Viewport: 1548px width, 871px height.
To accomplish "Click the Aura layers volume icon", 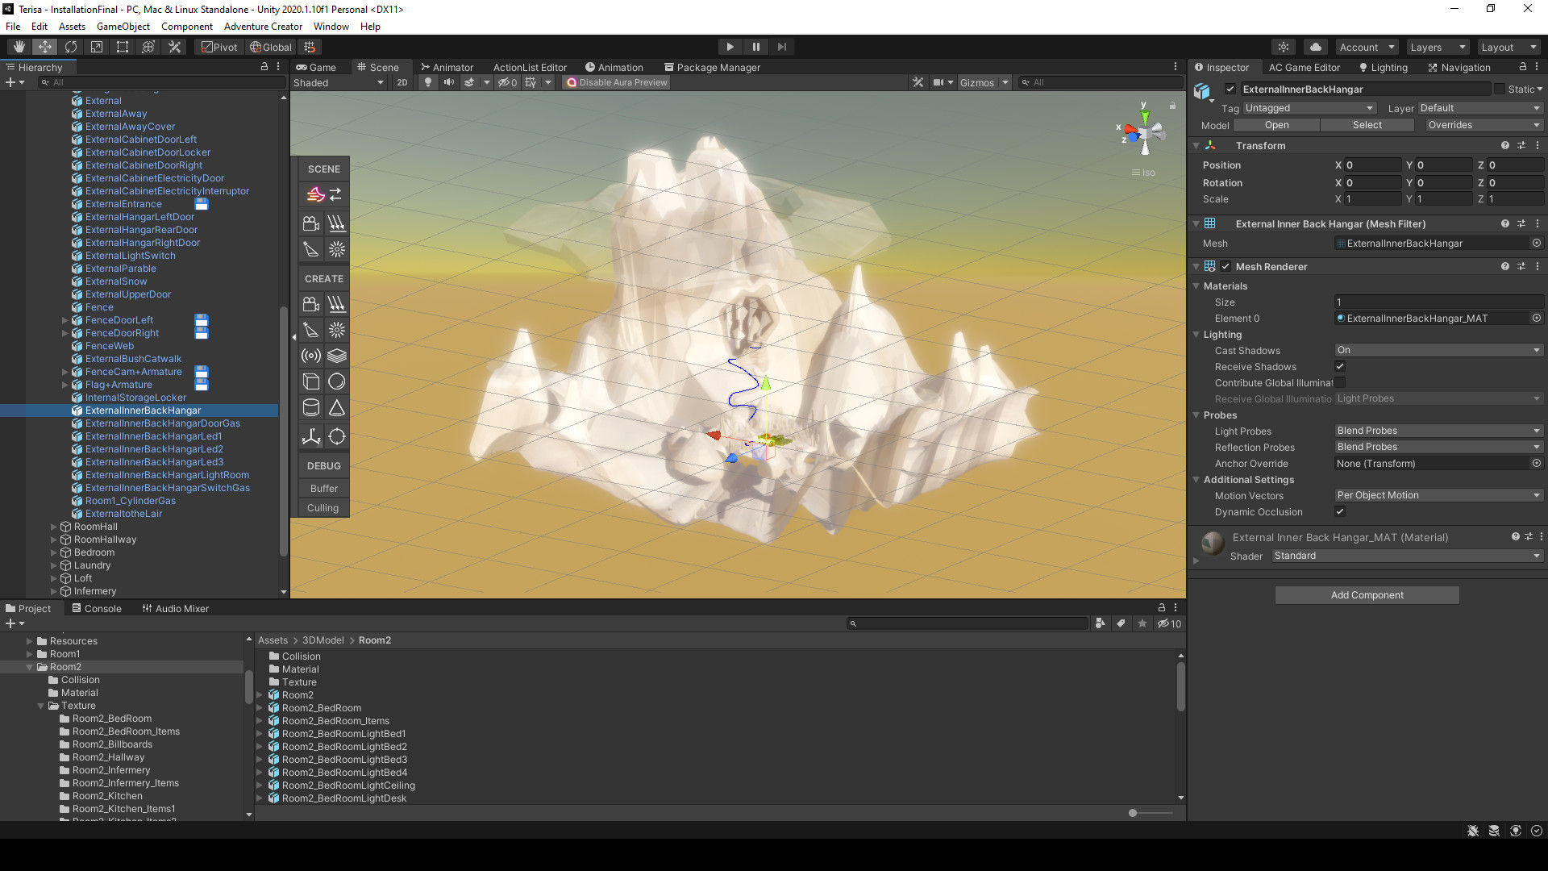I will [x=337, y=356].
